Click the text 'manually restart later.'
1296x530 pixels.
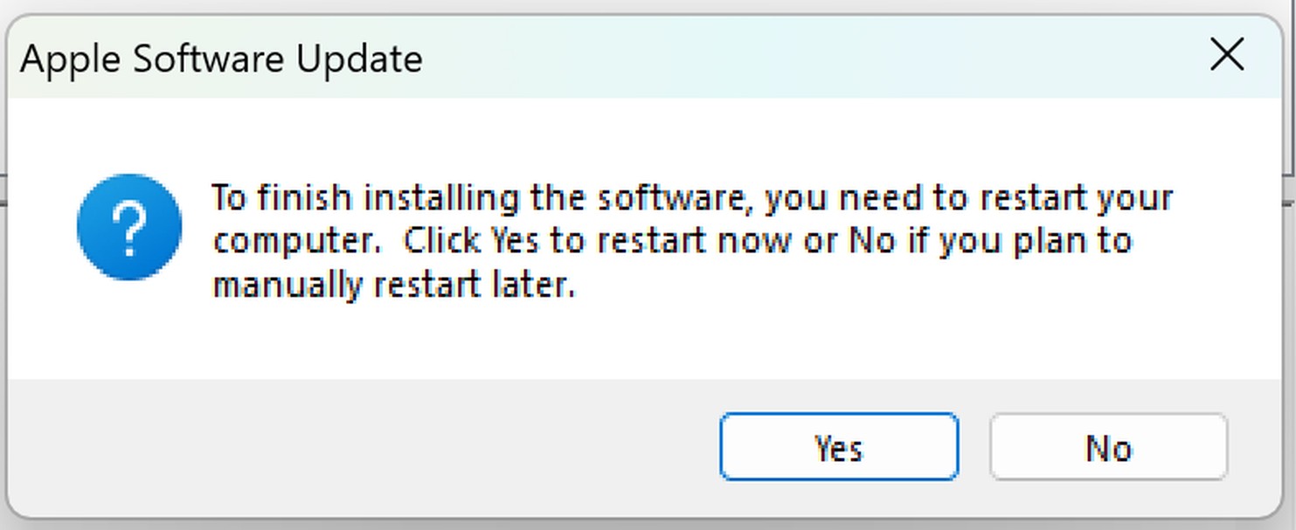click(x=393, y=285)
